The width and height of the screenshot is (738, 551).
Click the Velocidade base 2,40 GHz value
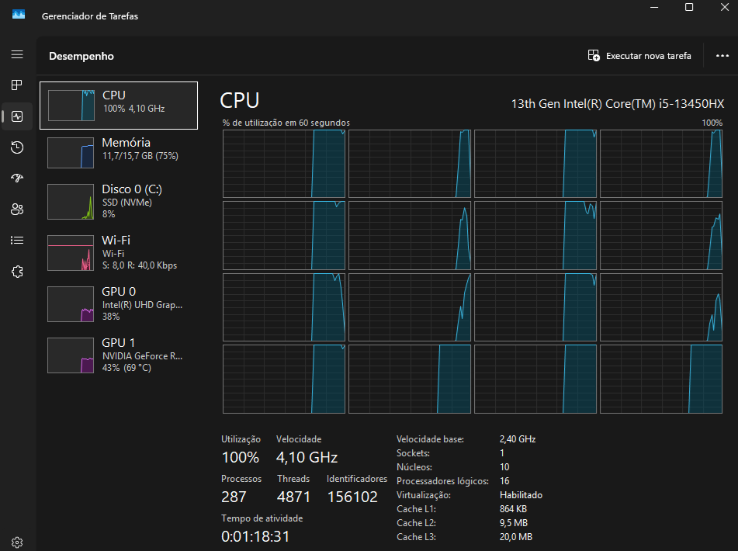tap(518, 439)
